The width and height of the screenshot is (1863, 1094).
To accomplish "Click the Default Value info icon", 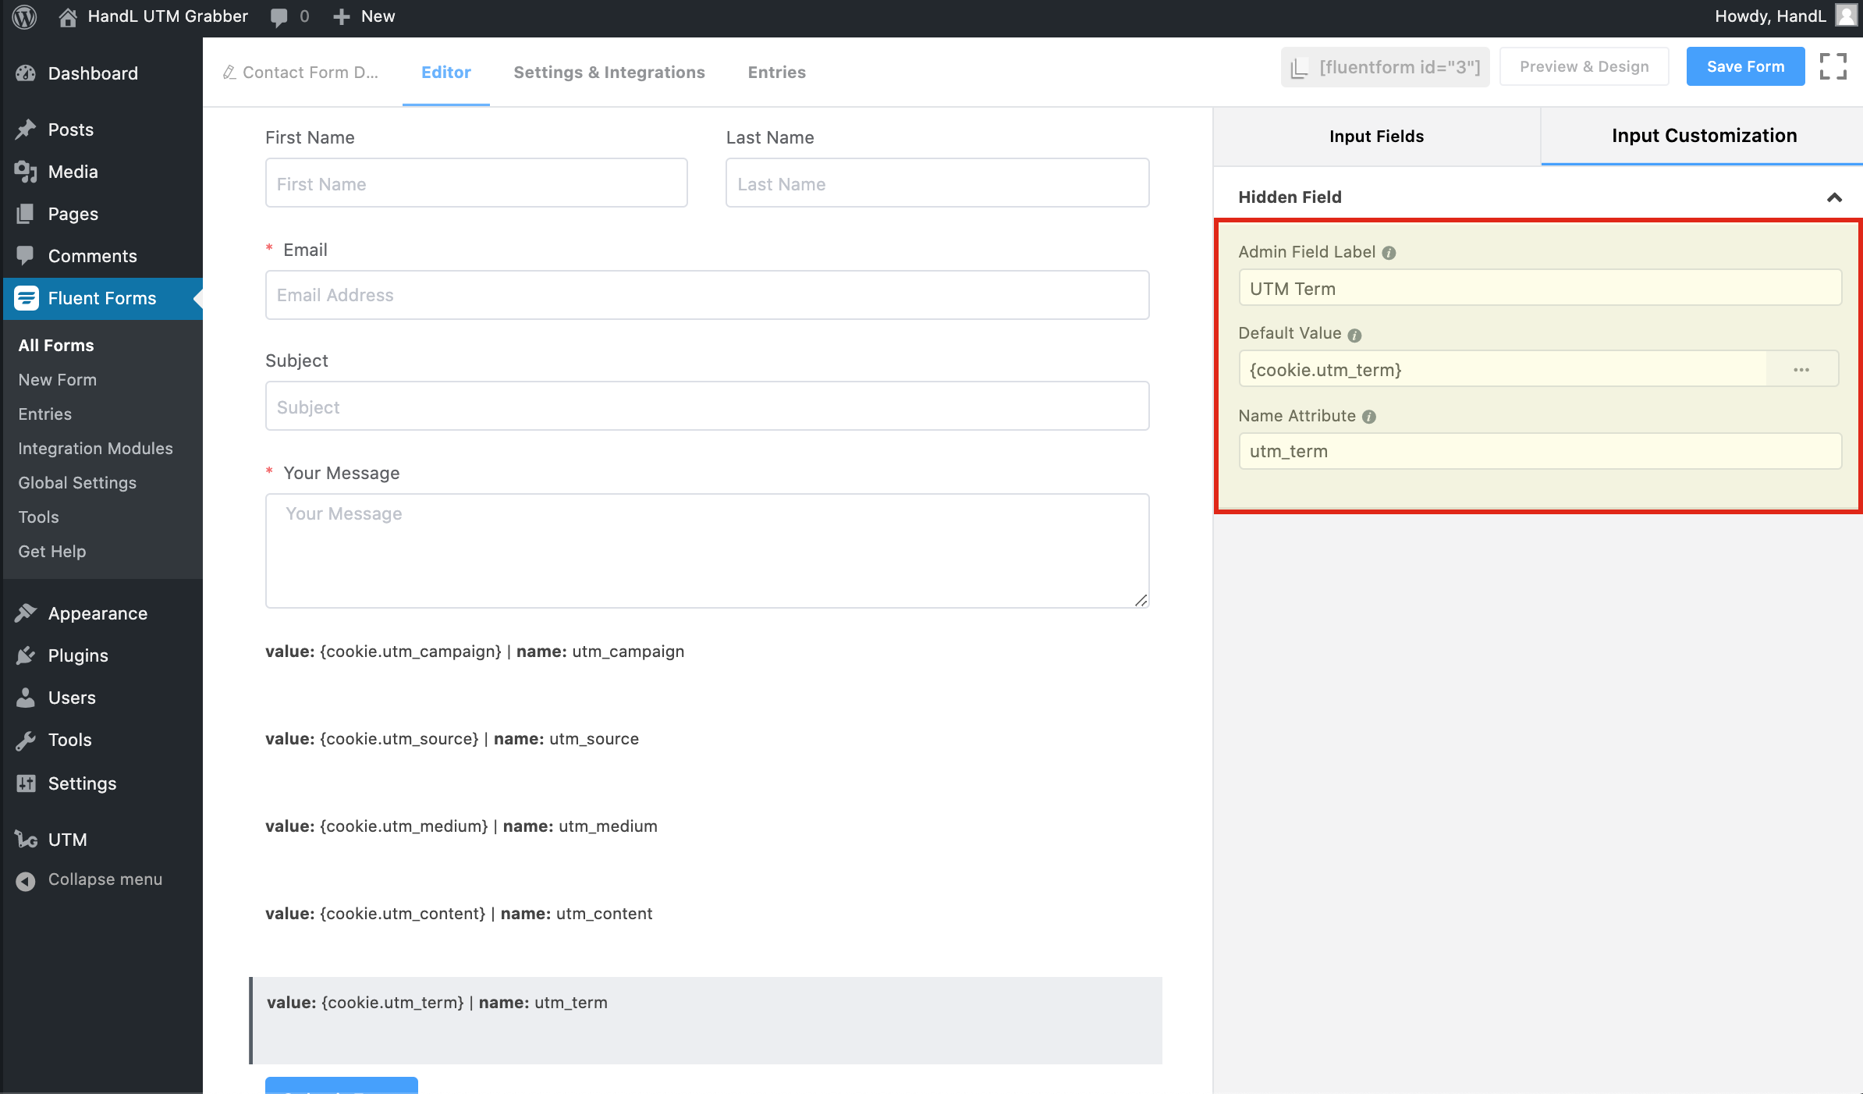I will point(1354,335).
